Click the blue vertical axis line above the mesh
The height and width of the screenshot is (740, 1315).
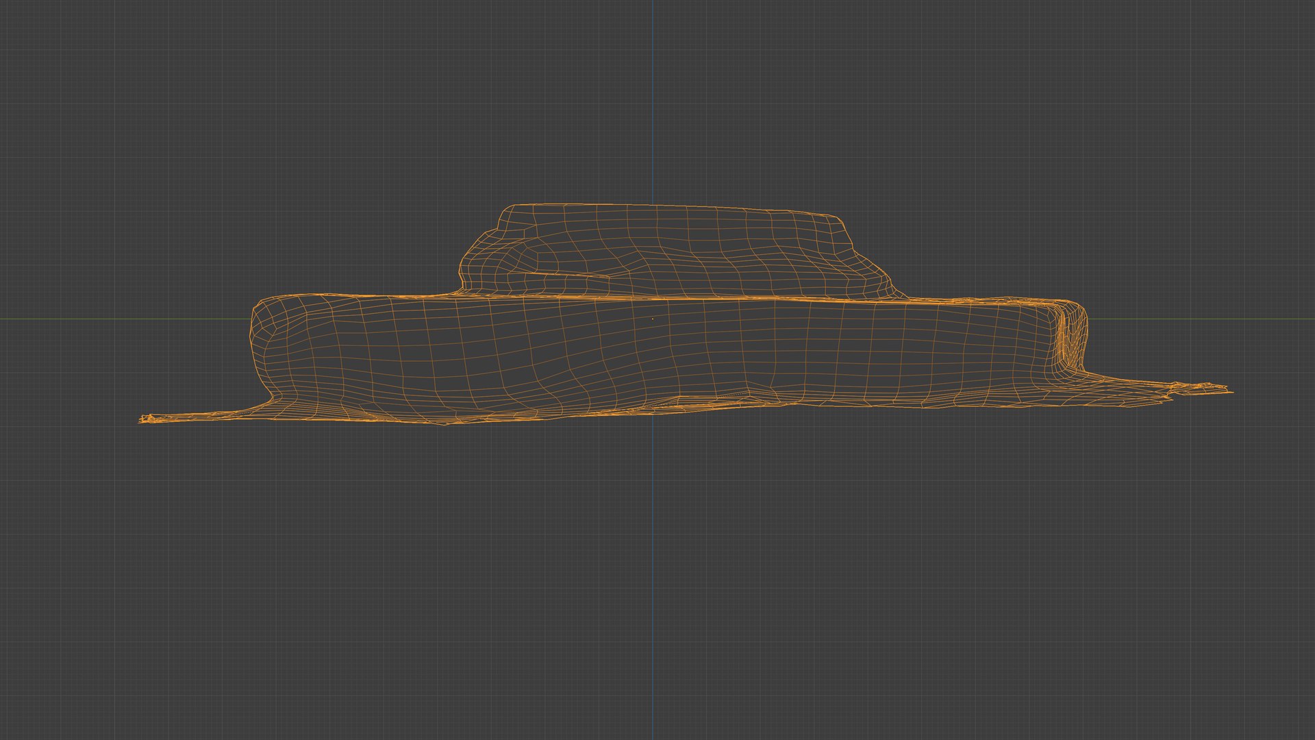point(653,103)
